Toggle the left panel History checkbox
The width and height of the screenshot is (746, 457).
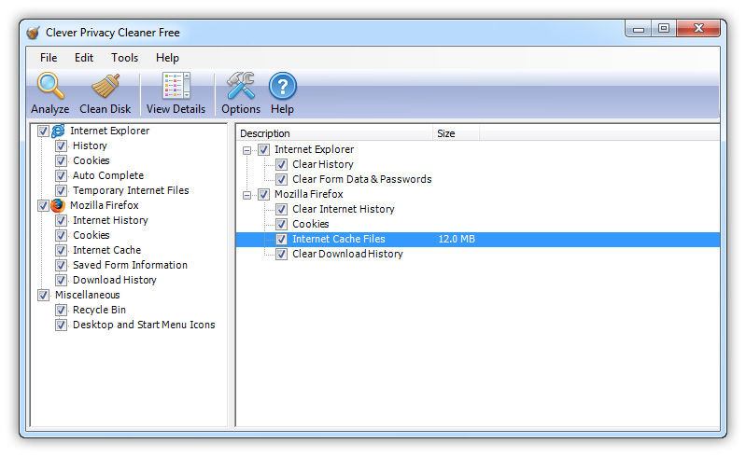pyautogui.click(x=61, y=145)
